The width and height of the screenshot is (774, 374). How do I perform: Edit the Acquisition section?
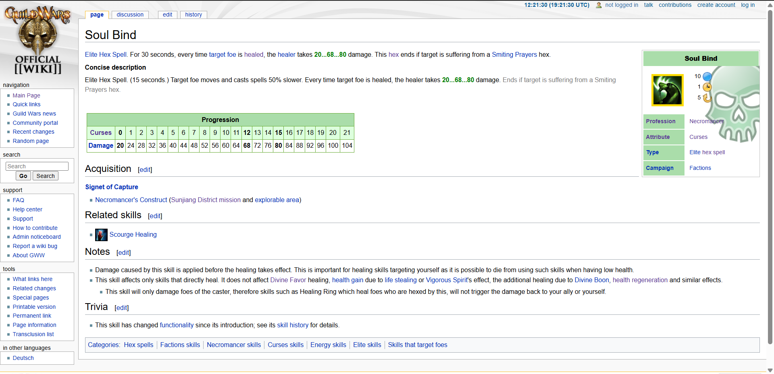pos(145,170)
